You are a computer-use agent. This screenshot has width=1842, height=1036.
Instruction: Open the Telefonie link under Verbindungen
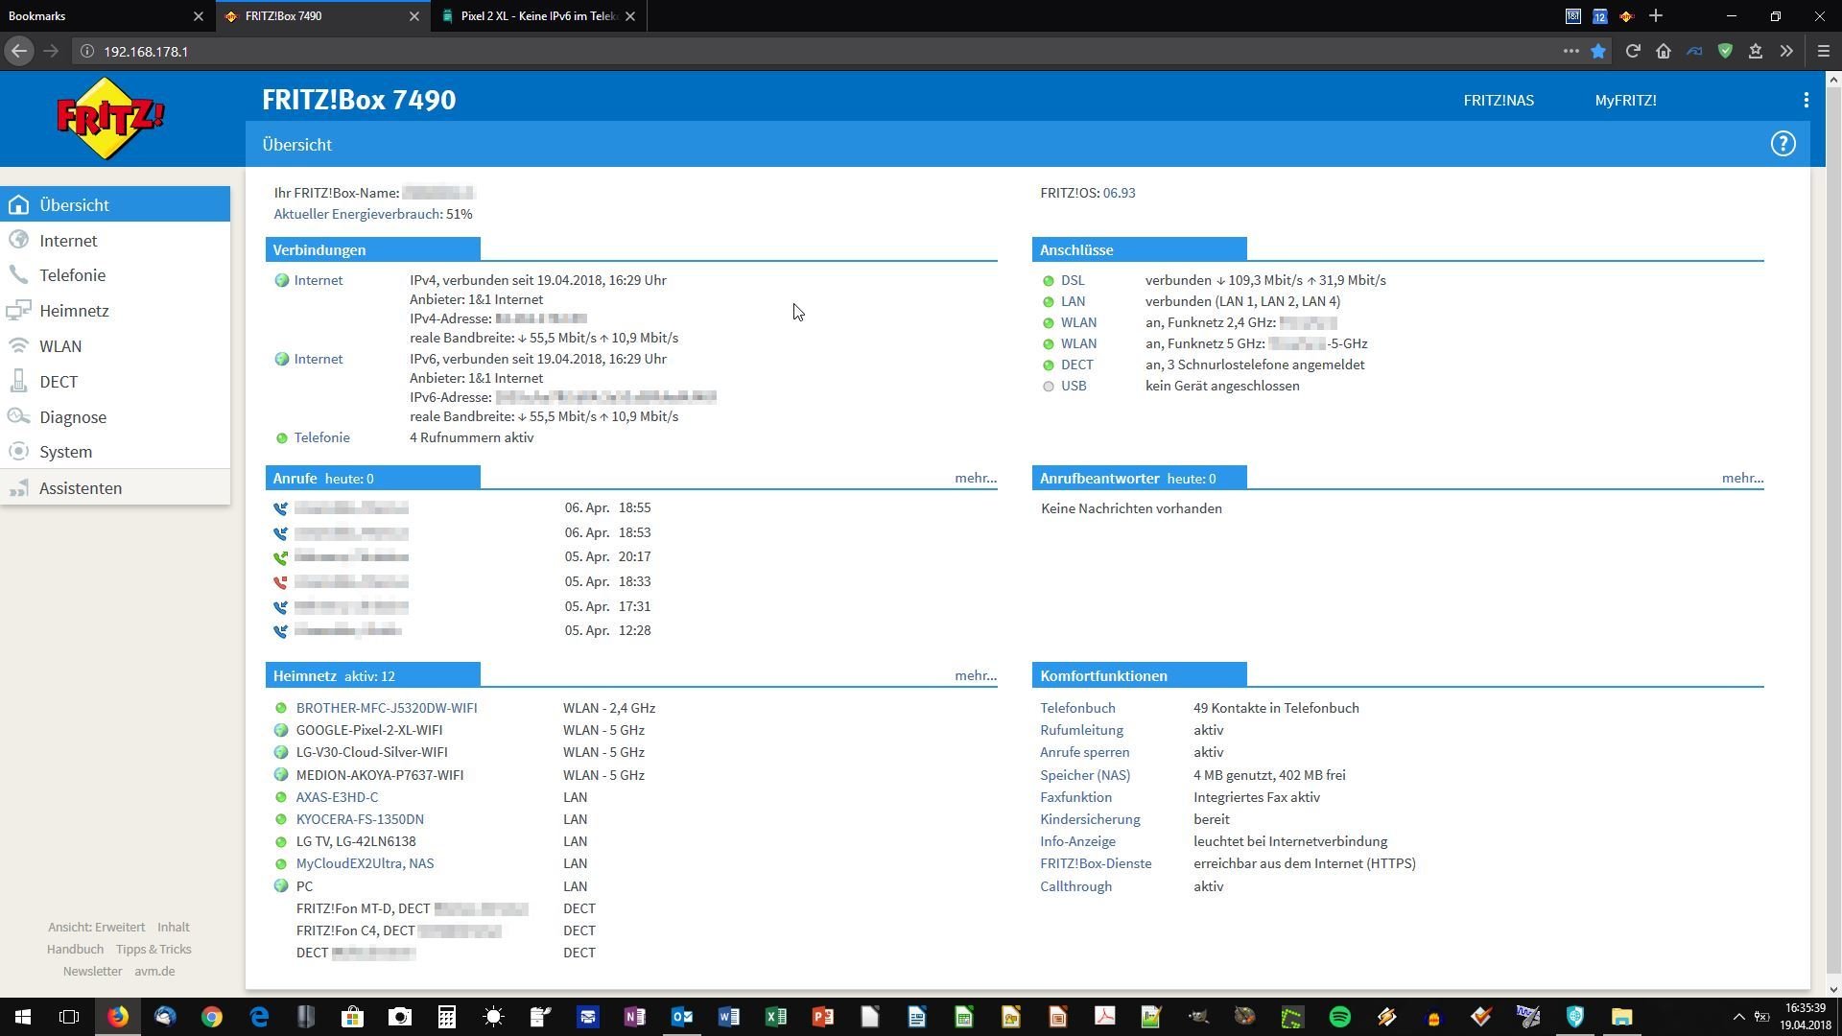321,437
